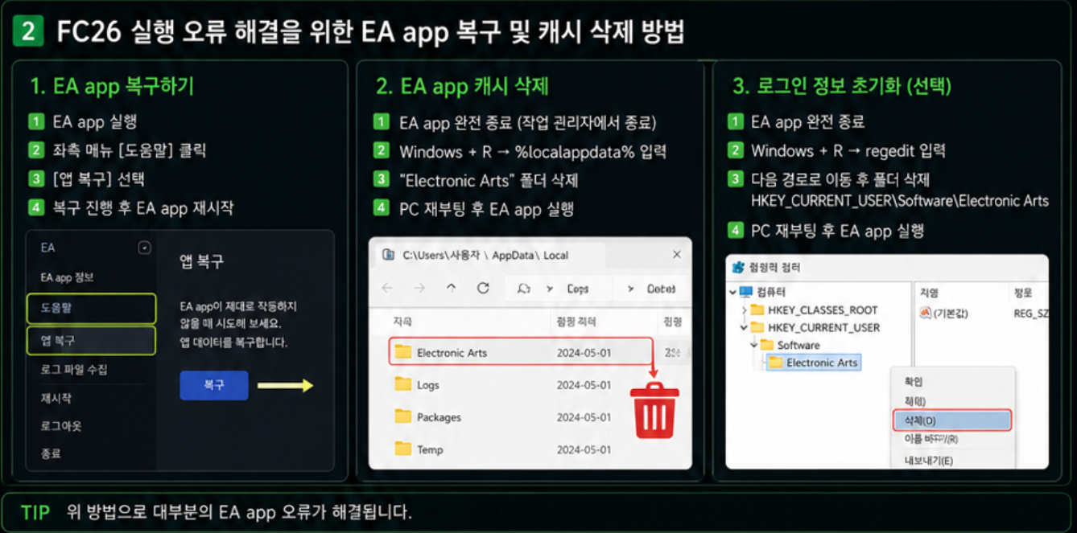Collapse the 컴퓨터 root node chevron
Screen dimensions: 1077x533
(732, 292)
